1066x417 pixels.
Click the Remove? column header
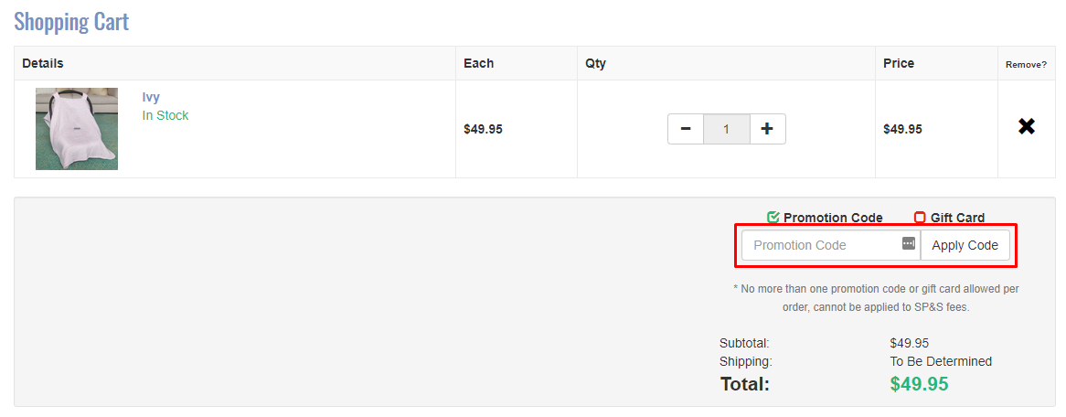pos(1026,64)
